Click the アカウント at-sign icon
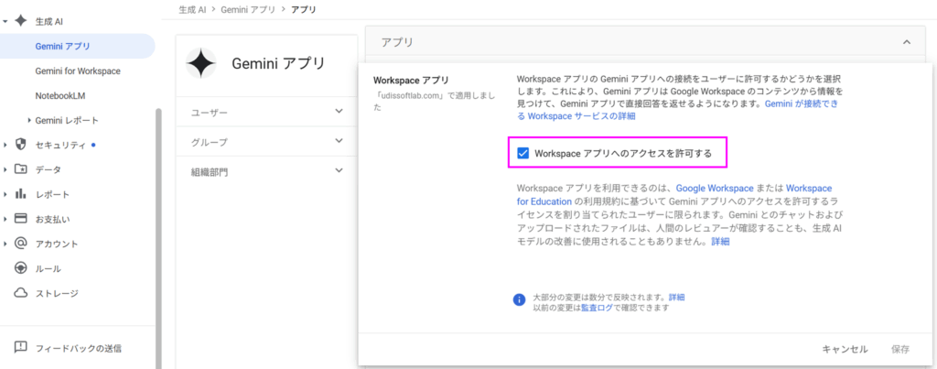Viewport: 937px width, 369px height. 21,244
